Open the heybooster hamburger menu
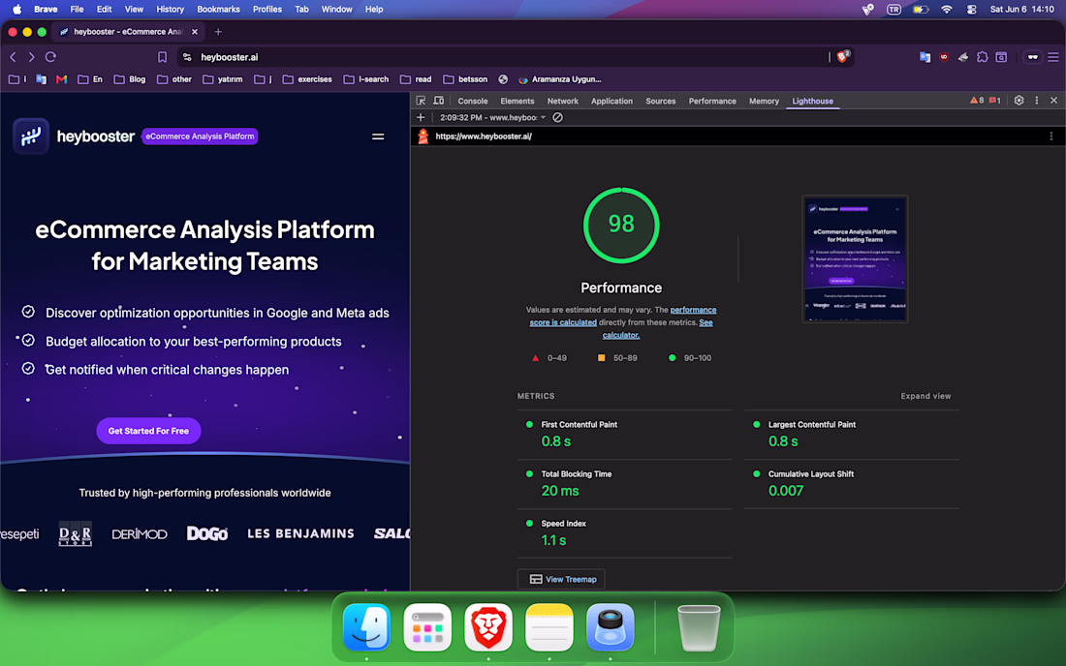The height and width of the screenshot is (666, 1066). coord(378,136)
